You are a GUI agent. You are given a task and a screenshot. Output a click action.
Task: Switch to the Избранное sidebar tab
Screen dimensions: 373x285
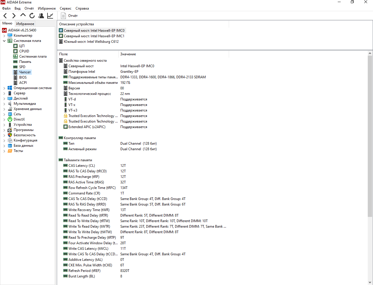[25, 24]
